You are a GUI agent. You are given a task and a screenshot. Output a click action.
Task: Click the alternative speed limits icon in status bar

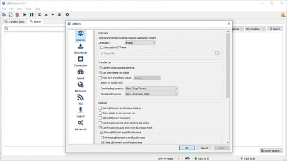(x=187, y=158)
